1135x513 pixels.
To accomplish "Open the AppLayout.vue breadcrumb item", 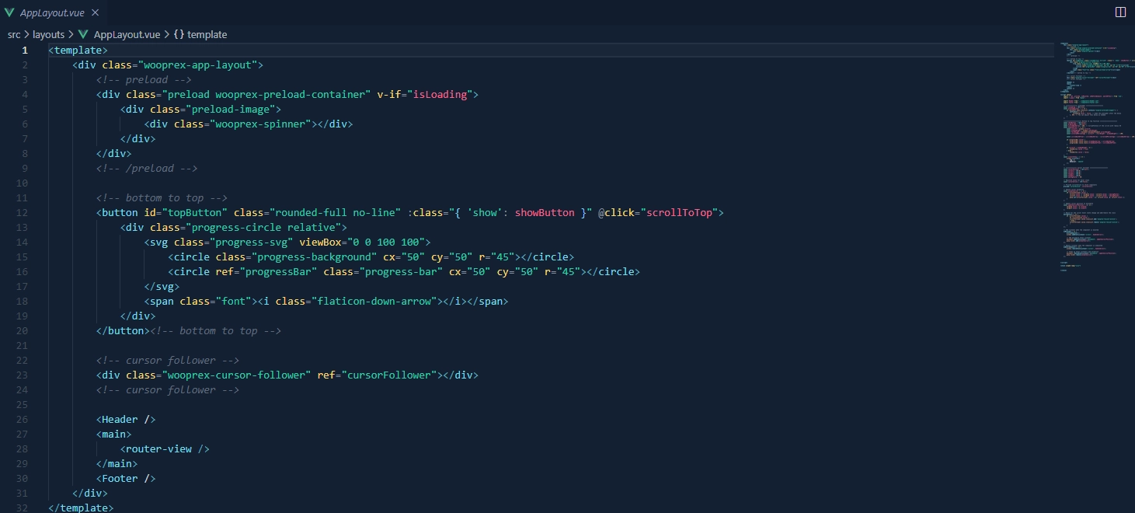I will click(x=126, y=34).
